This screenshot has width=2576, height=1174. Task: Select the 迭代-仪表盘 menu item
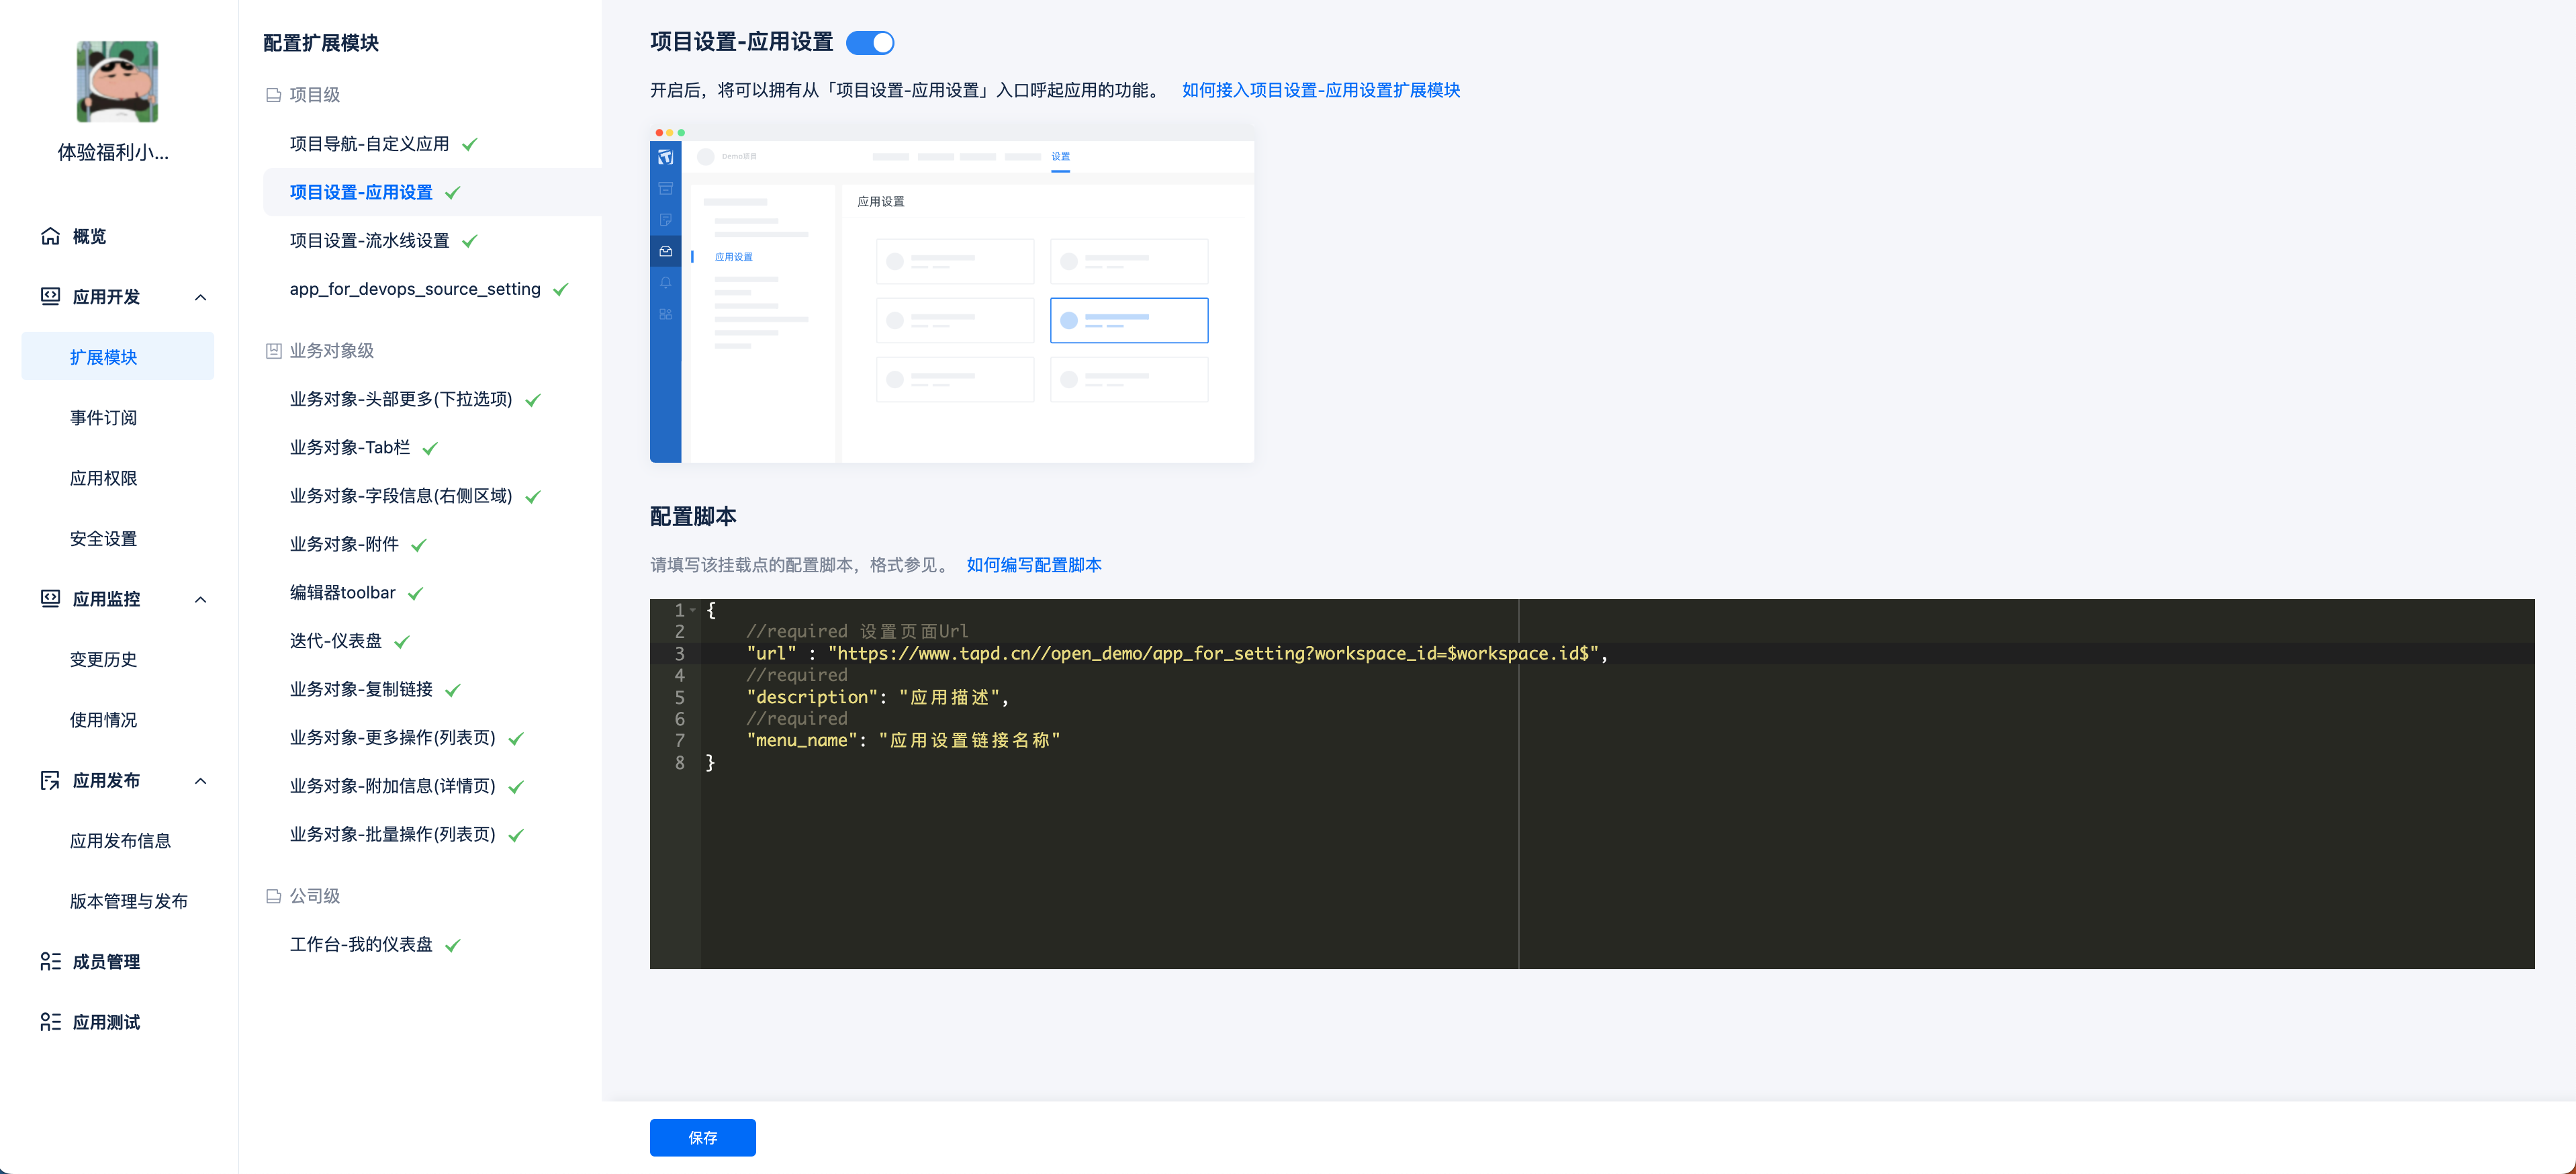coord(335,640)
